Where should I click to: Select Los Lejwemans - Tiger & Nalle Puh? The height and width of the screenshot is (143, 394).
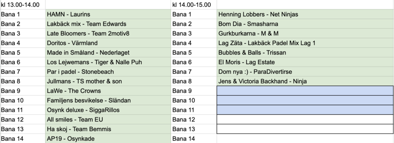pos(108,62)
